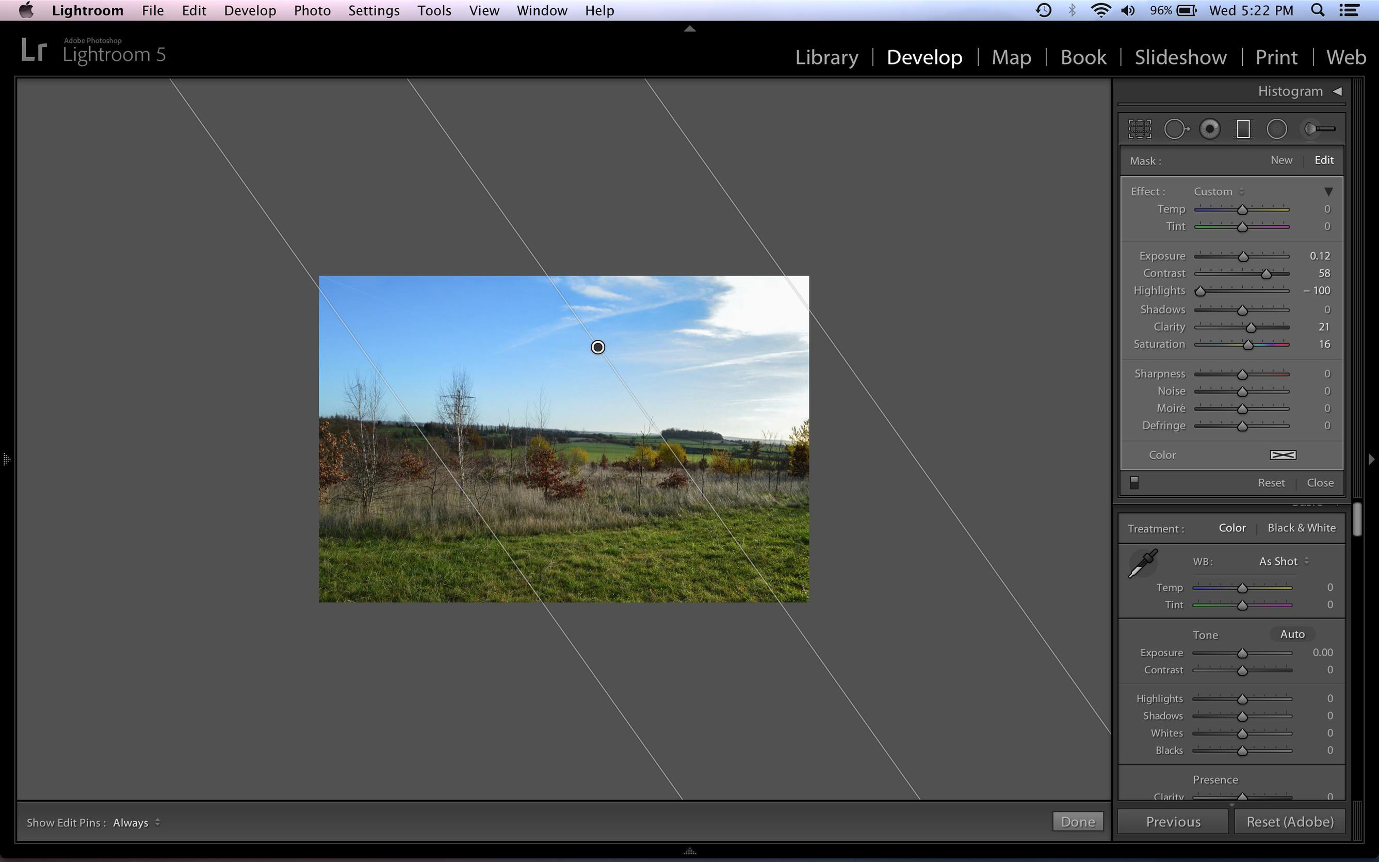Screen dimensions: 1379x862
Task: Switch Mask mode to New
Action: [1281, 160]
